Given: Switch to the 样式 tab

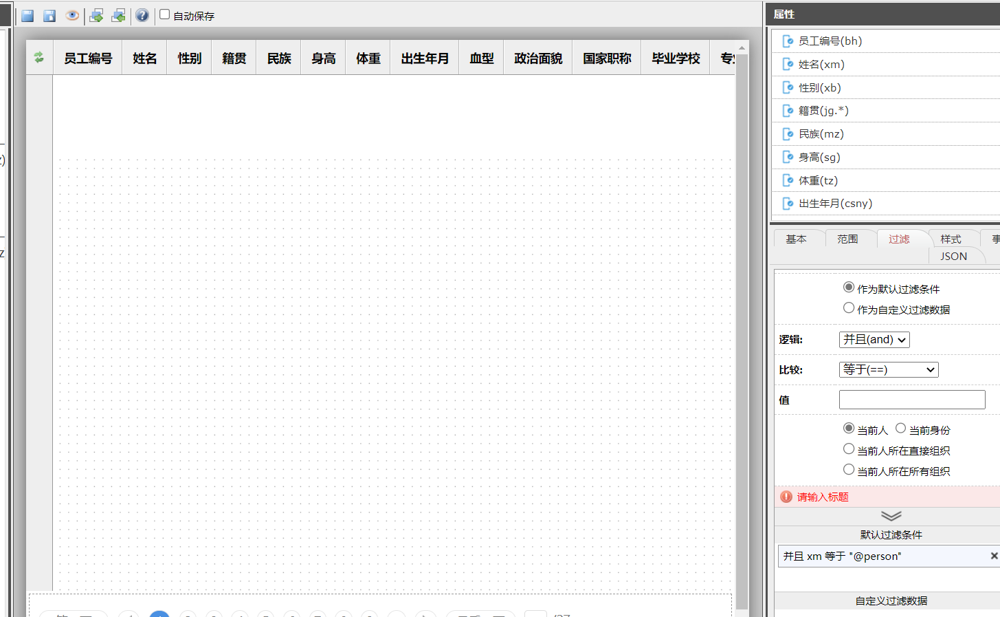Looking at the screenshot, I should (951, 239).
